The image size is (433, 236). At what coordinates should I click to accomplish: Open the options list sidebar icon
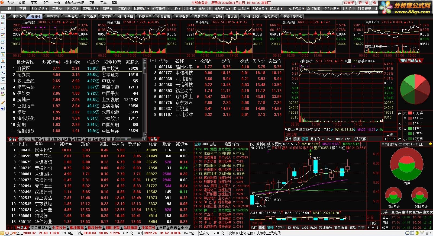click(3, 88)
